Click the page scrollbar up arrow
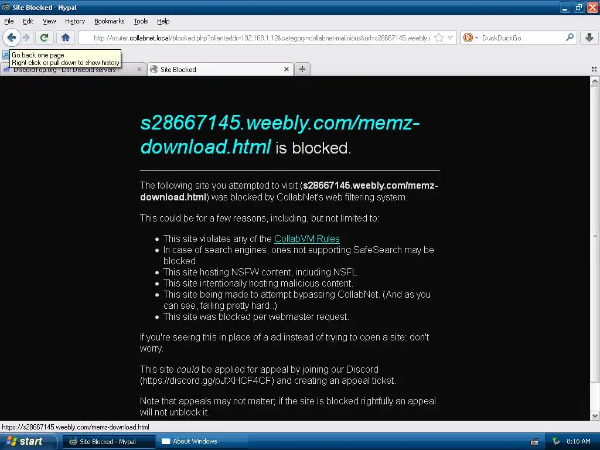Viewport: 600px width, 450px height. coord(595,81)
